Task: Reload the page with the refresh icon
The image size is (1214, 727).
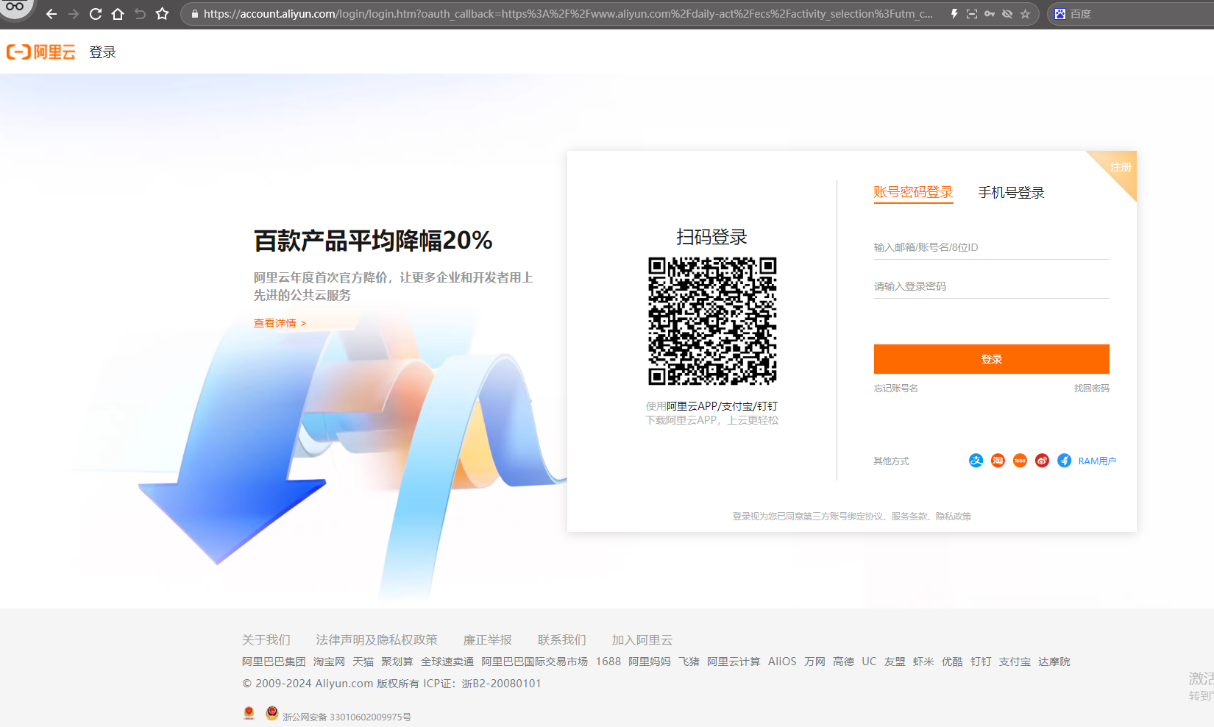Action: pos(96,14)
